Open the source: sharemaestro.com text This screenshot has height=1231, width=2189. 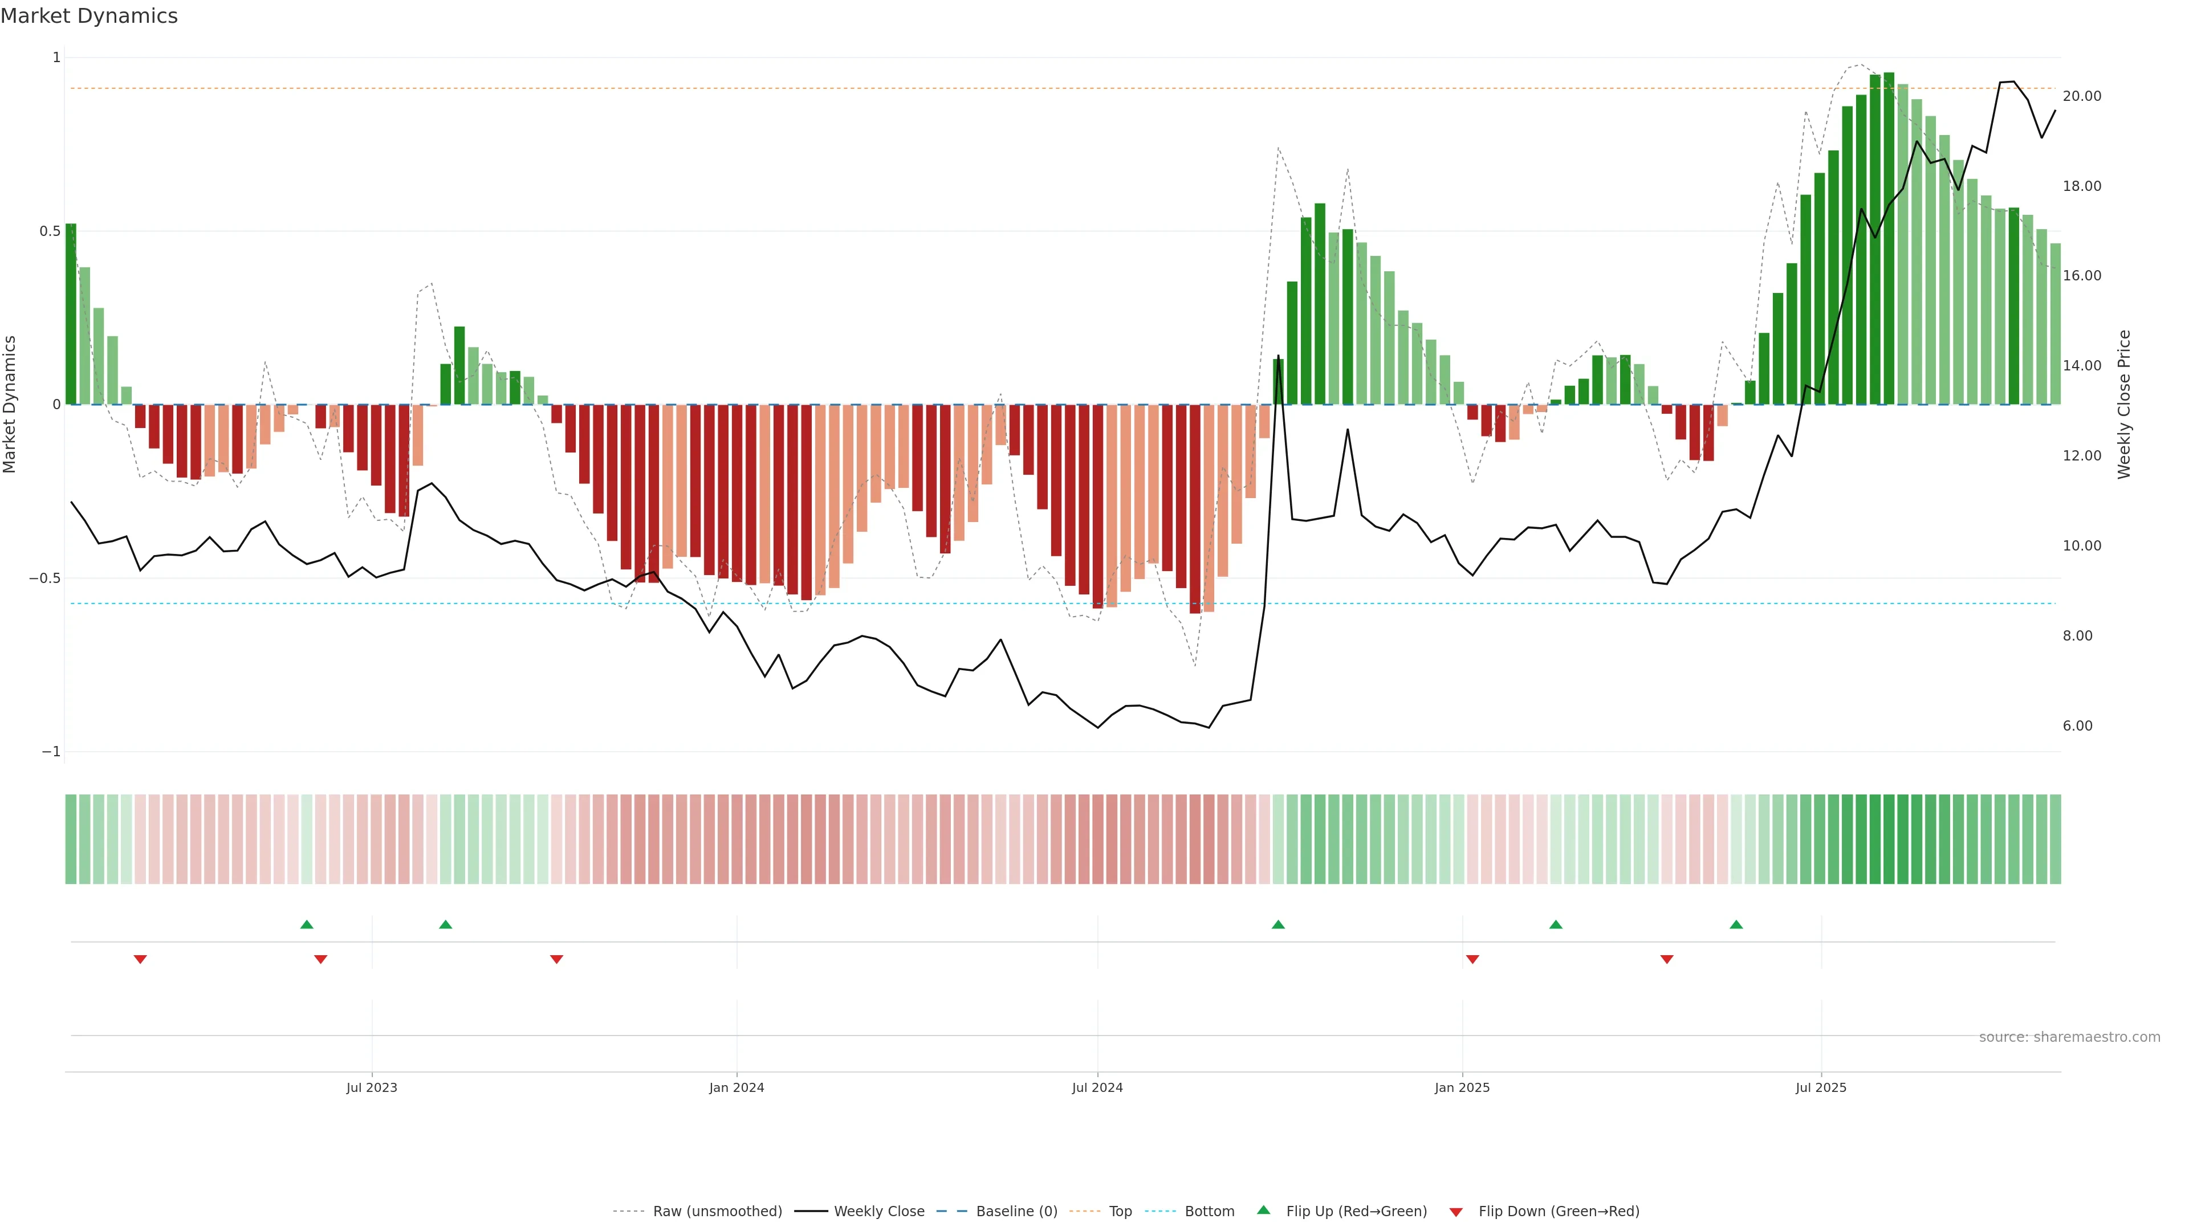pyautogui.click(x=2069, y=1037)
